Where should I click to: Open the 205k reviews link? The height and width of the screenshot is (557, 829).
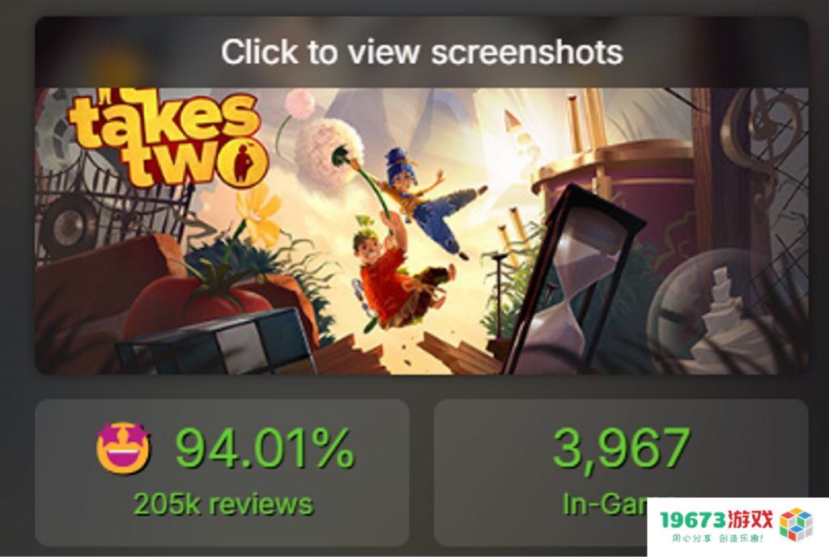click(x=223, y=504)
